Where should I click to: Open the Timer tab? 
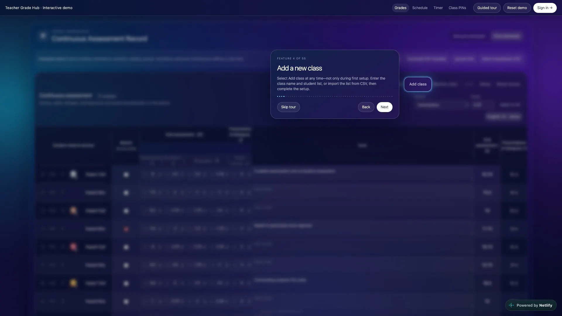point(438,8)
